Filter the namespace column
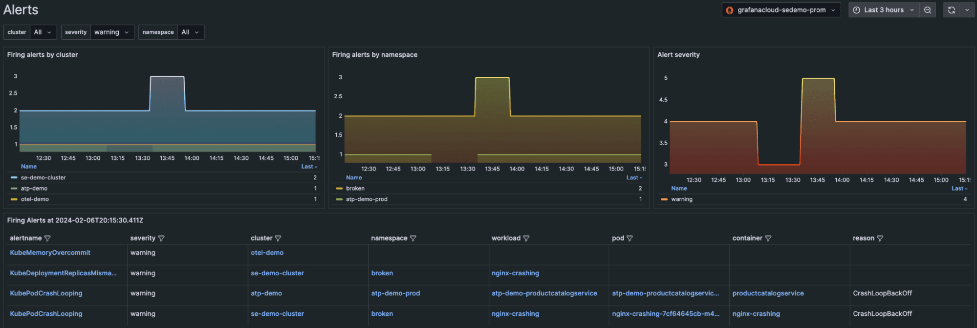Viewport: 977px width, 328px height. pyautogui.click(x=413, y=239)
